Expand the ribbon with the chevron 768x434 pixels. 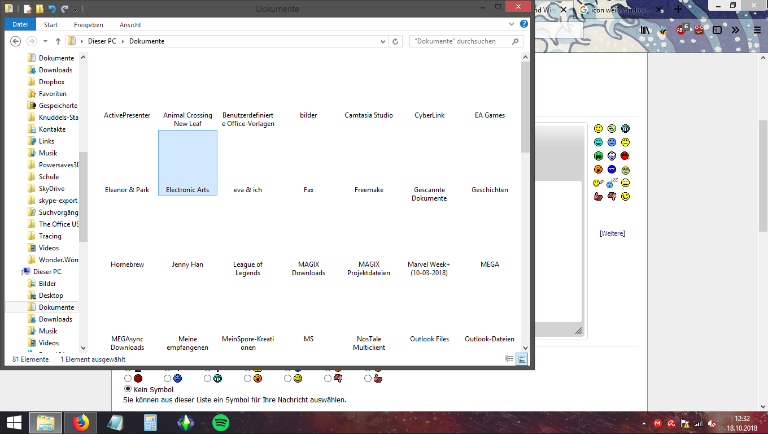pos(512,24)
